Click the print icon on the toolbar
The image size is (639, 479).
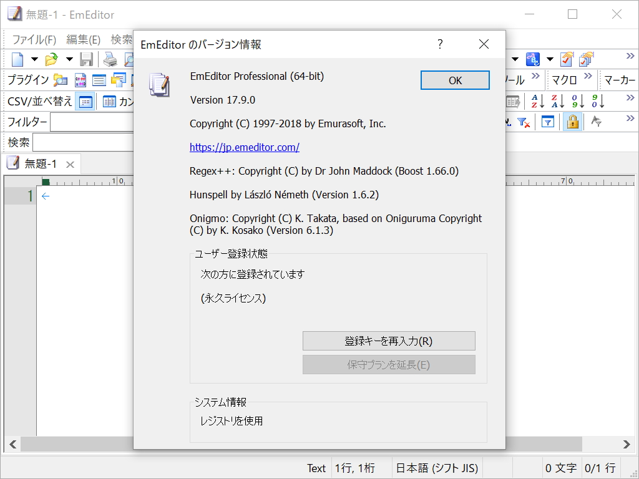pos(111,59)
